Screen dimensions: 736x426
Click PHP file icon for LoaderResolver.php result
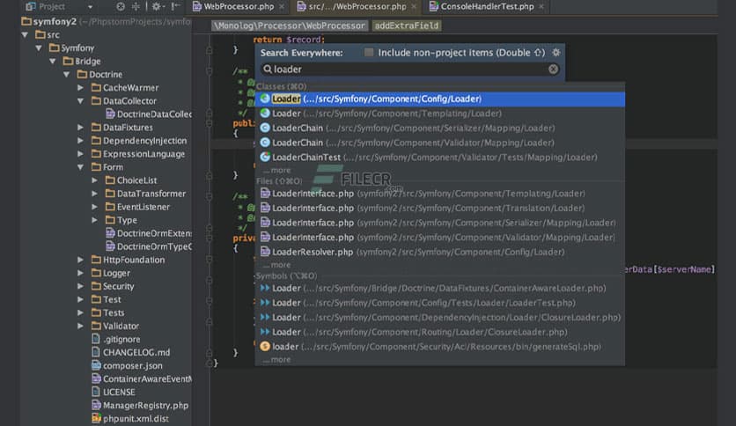click(x=265, y=252)
